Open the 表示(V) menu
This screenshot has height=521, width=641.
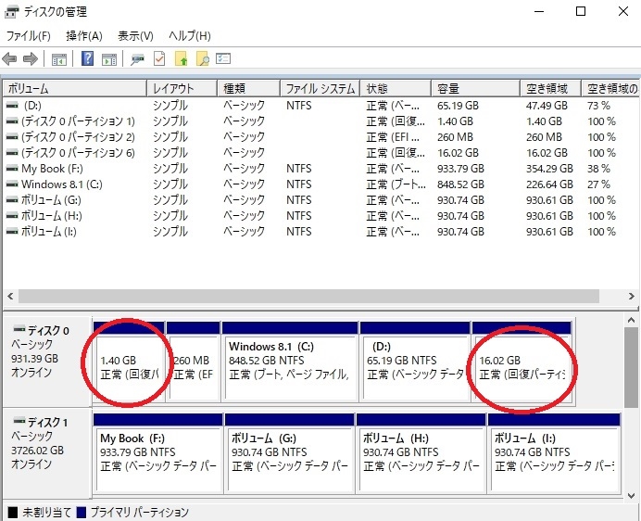pyautogui.click(x=136, y=36)
